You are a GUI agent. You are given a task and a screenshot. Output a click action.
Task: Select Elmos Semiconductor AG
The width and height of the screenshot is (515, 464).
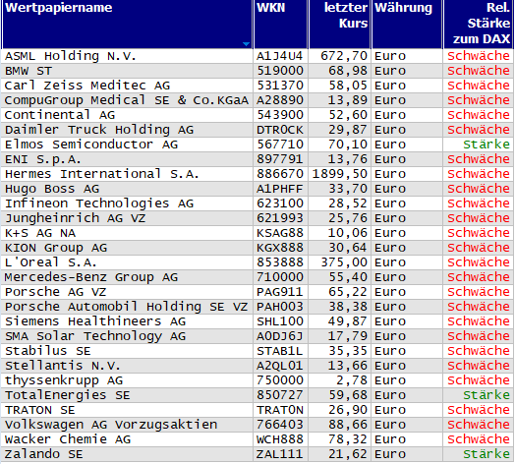point(91,145)
